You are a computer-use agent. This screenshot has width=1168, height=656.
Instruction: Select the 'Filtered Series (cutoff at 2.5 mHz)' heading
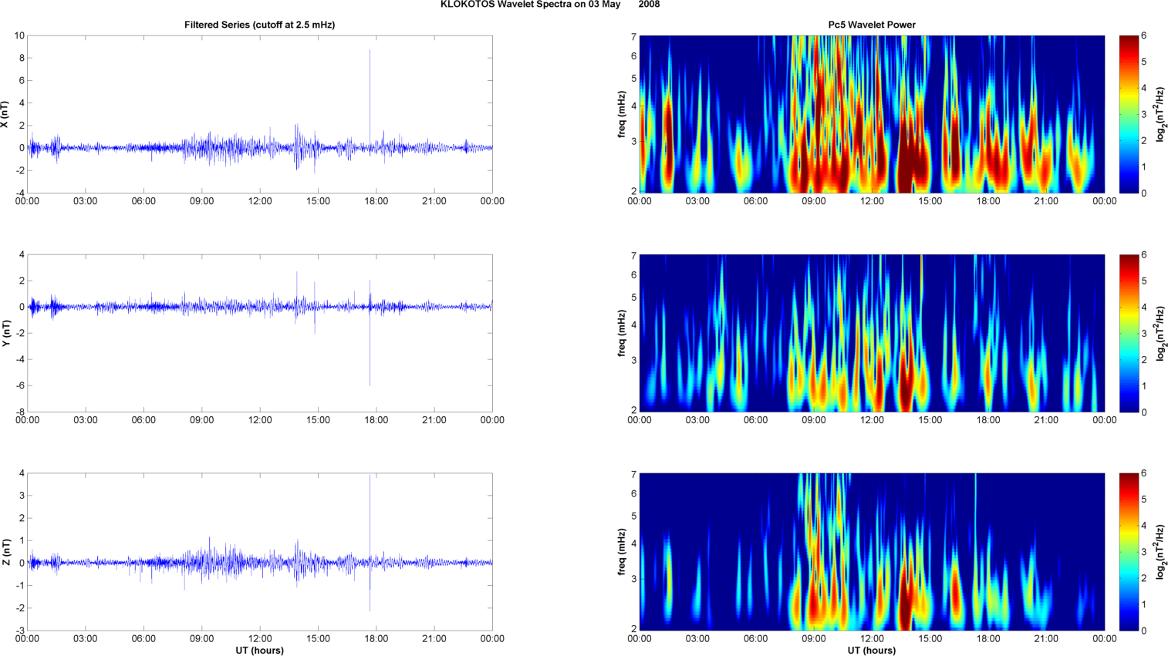[x=259, y=25]
